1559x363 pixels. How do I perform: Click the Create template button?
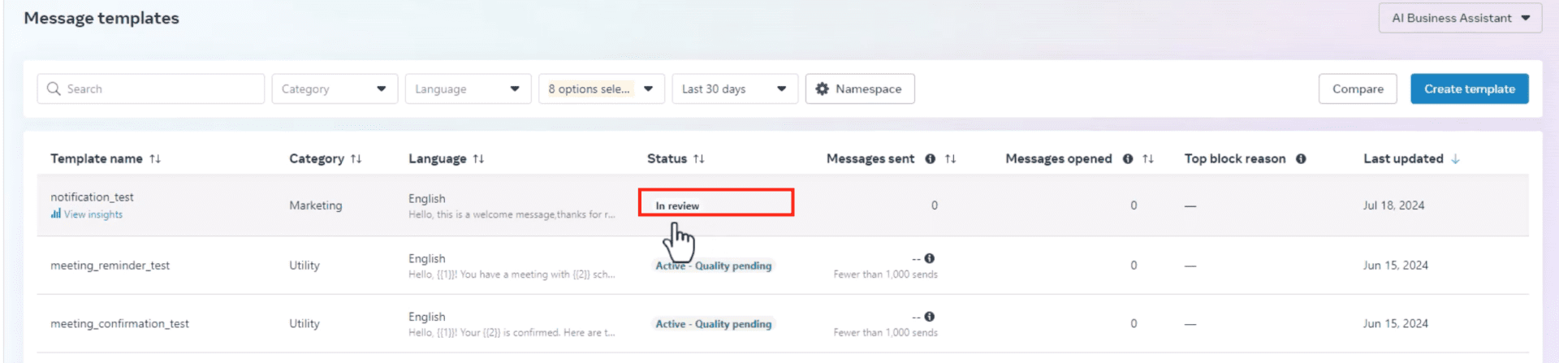(1469, 89)
